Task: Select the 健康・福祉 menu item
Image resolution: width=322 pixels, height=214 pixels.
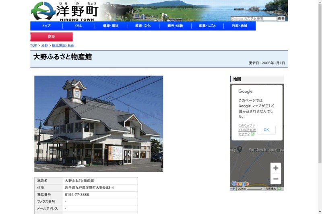Action: 111,26
